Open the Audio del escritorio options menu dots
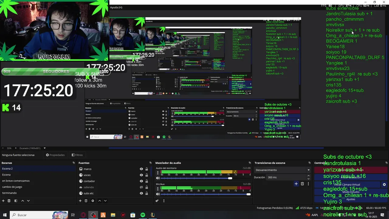 pos(158,173)
